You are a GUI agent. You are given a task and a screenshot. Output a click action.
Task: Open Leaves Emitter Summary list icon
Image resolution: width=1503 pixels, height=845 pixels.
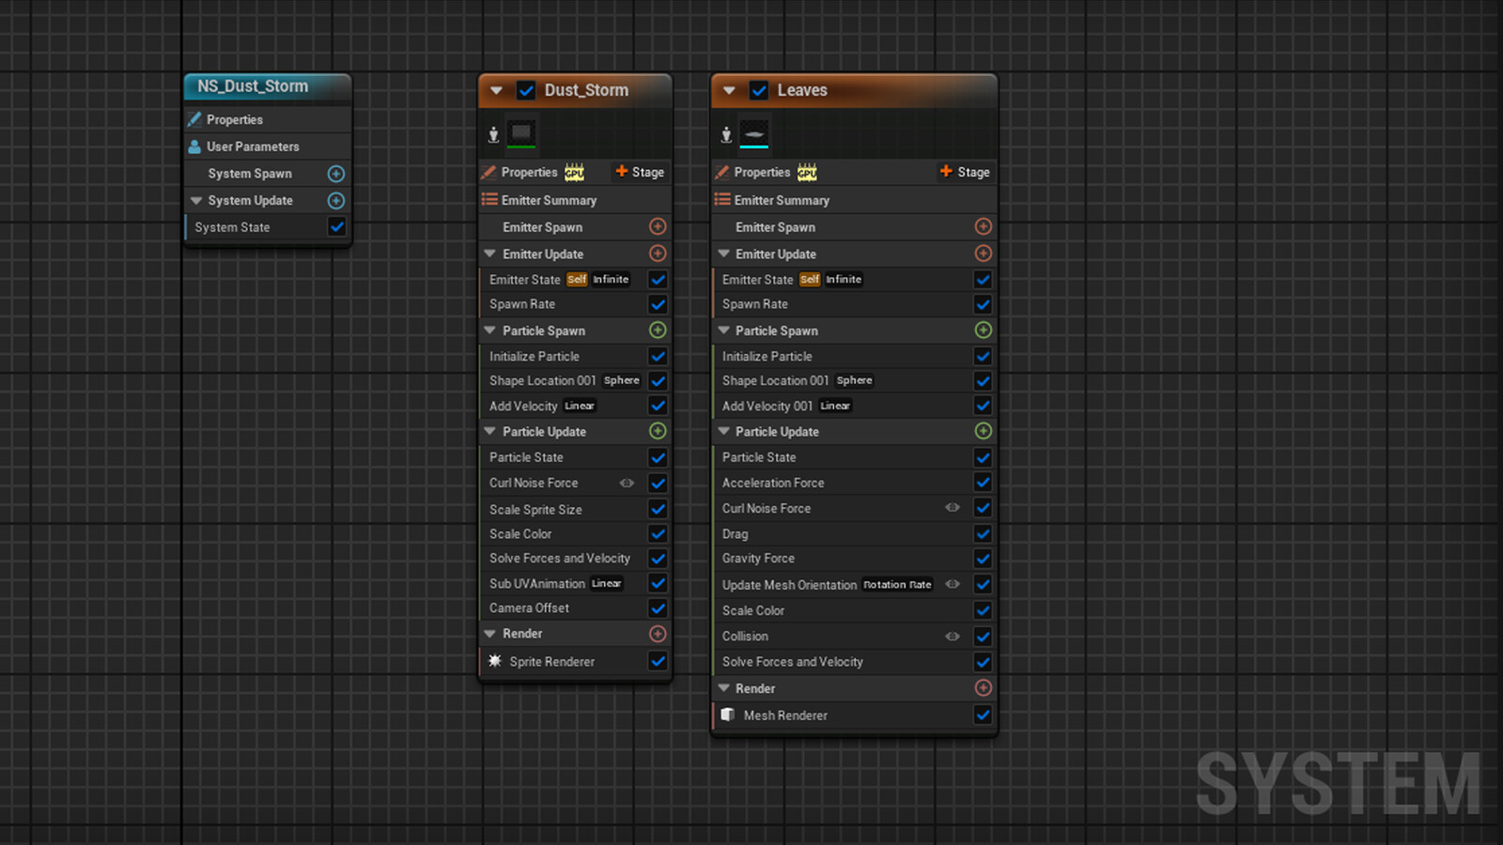[x=722, y=199]
